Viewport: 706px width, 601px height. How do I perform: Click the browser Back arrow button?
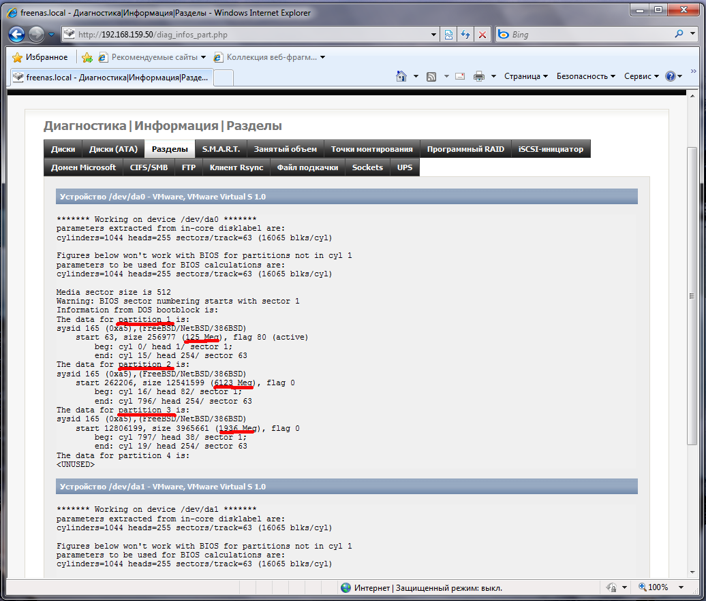(x=18, y=34)
